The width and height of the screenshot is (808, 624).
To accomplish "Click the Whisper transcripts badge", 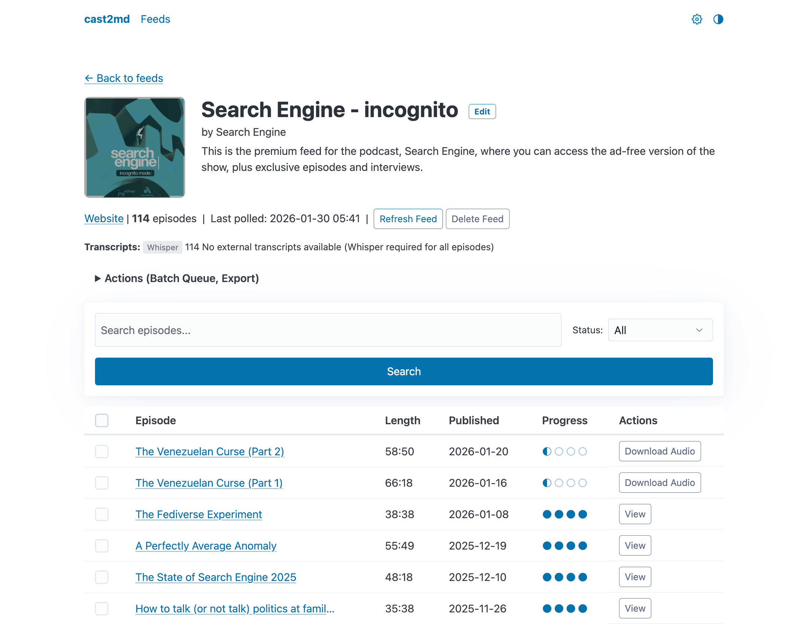I will (163, 247).
